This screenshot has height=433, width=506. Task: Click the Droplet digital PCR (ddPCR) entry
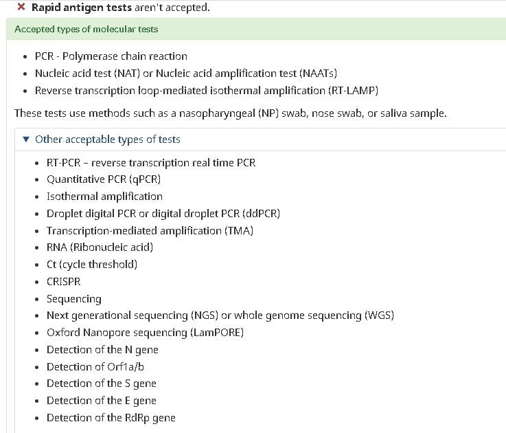click(163, 214)
